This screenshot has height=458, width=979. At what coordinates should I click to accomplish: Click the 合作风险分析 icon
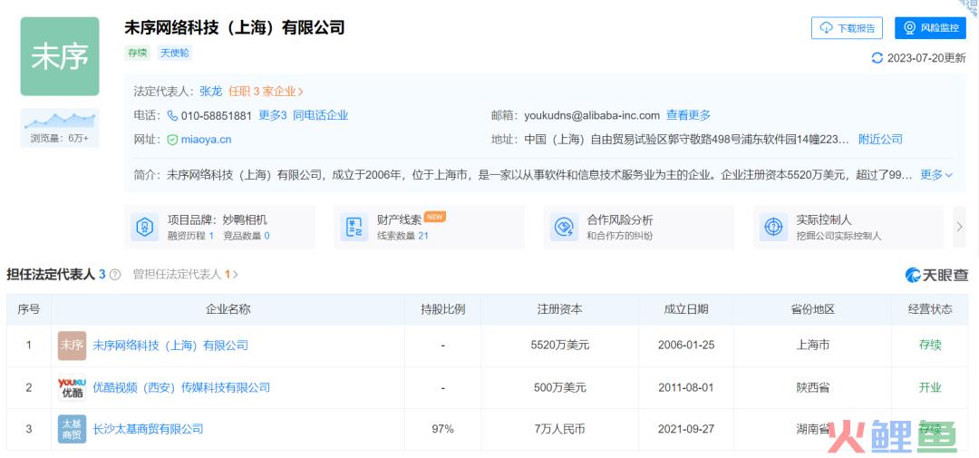[563, 228]
